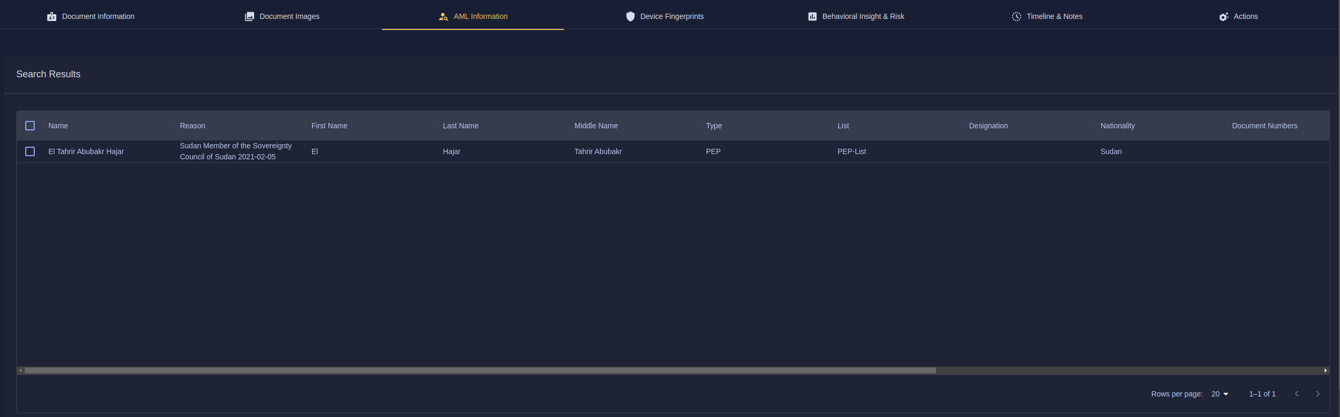This screenshot has height=417, width=1340.
Task: Sort by the Nationality column header
Action: point(1117,126)
